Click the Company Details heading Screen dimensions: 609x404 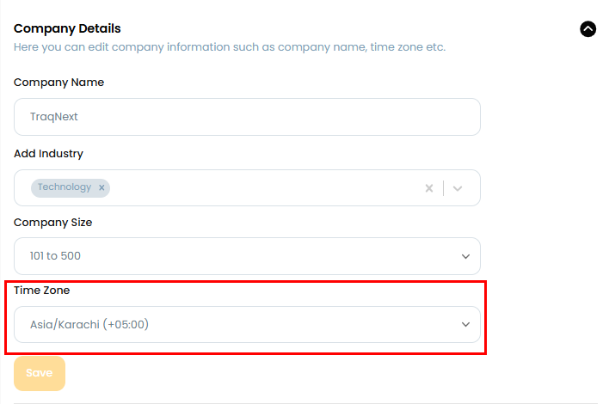click(x=67, y=29)
